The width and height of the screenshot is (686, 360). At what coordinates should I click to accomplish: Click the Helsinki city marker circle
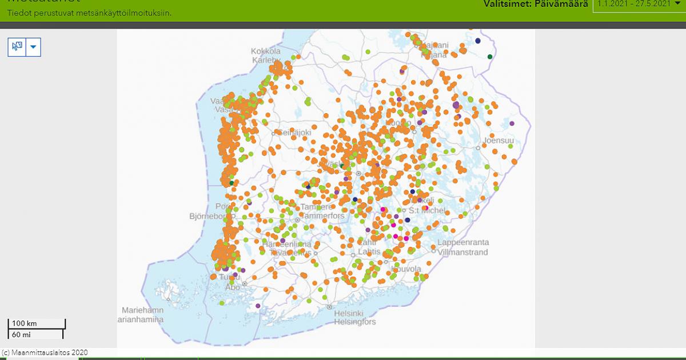pos(329,307)
